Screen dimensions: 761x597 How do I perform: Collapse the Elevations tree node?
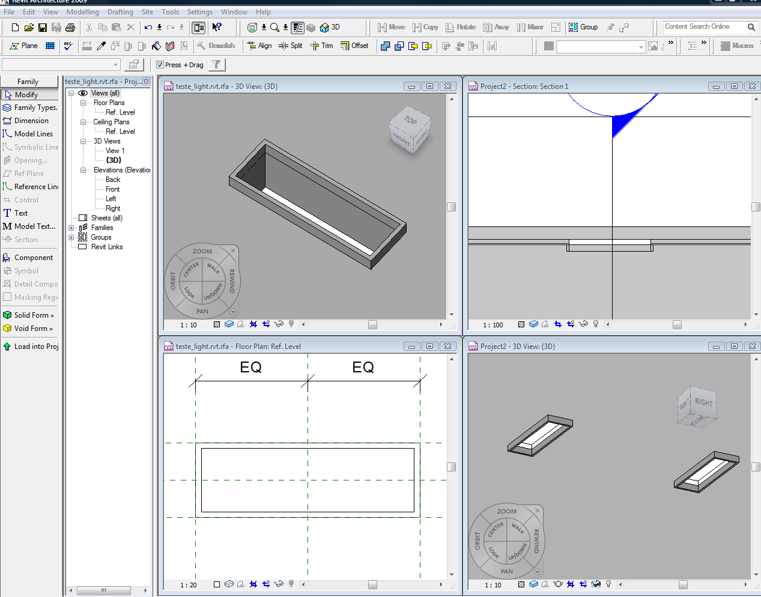coord(83,170)
